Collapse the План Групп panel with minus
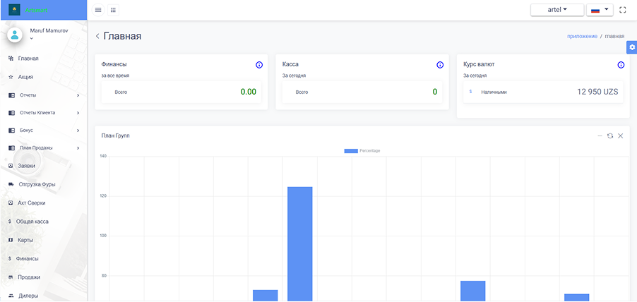Image resolution: width=637 pixels, height=302 pixels. [x=600, y=135]
